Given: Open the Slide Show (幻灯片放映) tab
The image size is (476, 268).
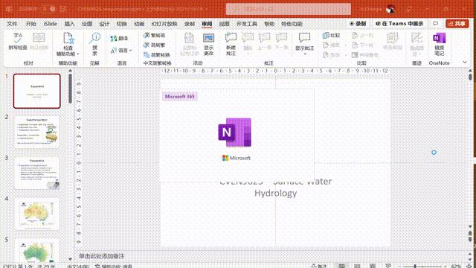Looking at the screenshot, I should 164,24.
